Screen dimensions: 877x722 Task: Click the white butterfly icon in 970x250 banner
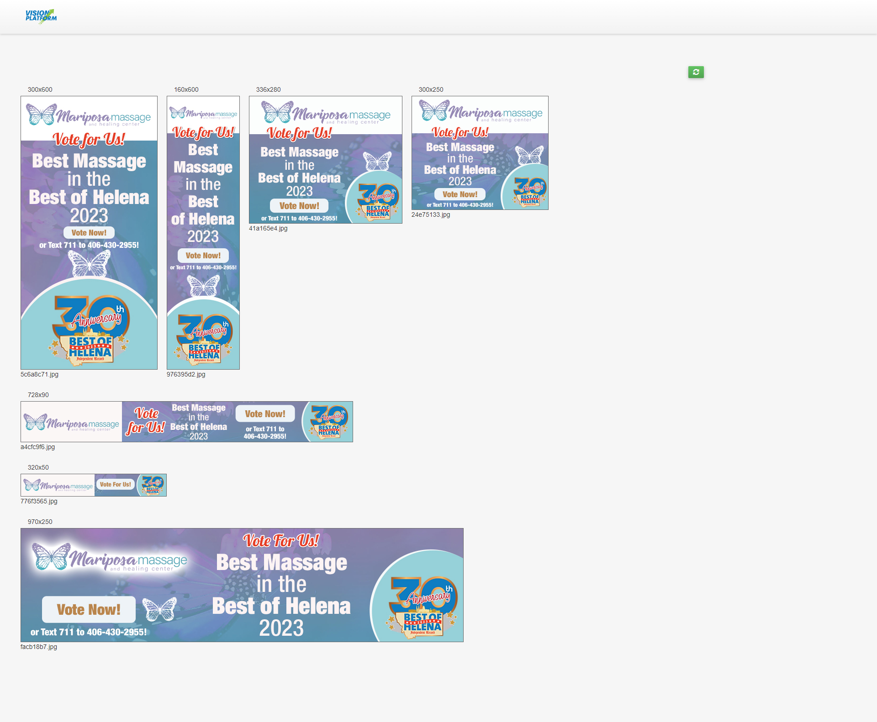[159, 609]
